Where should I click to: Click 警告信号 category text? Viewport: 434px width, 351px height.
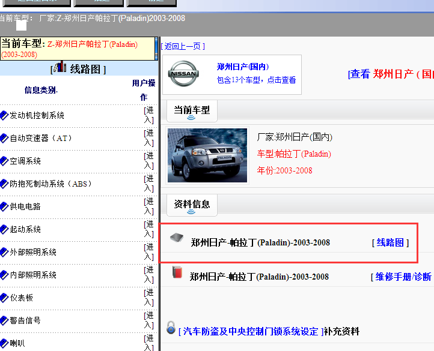click(25, 320)
